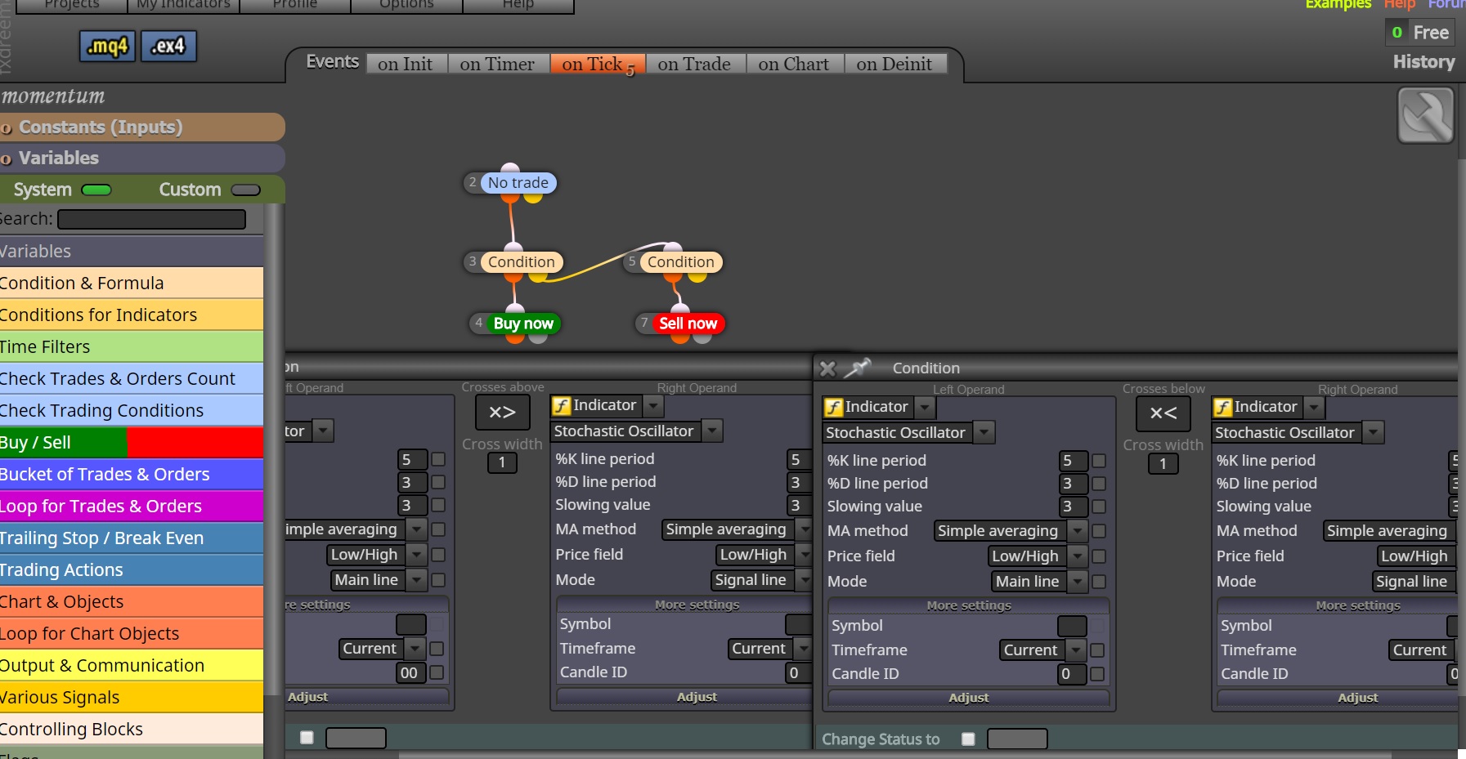
Task: Click the Search input field
Action: [151, 220]
